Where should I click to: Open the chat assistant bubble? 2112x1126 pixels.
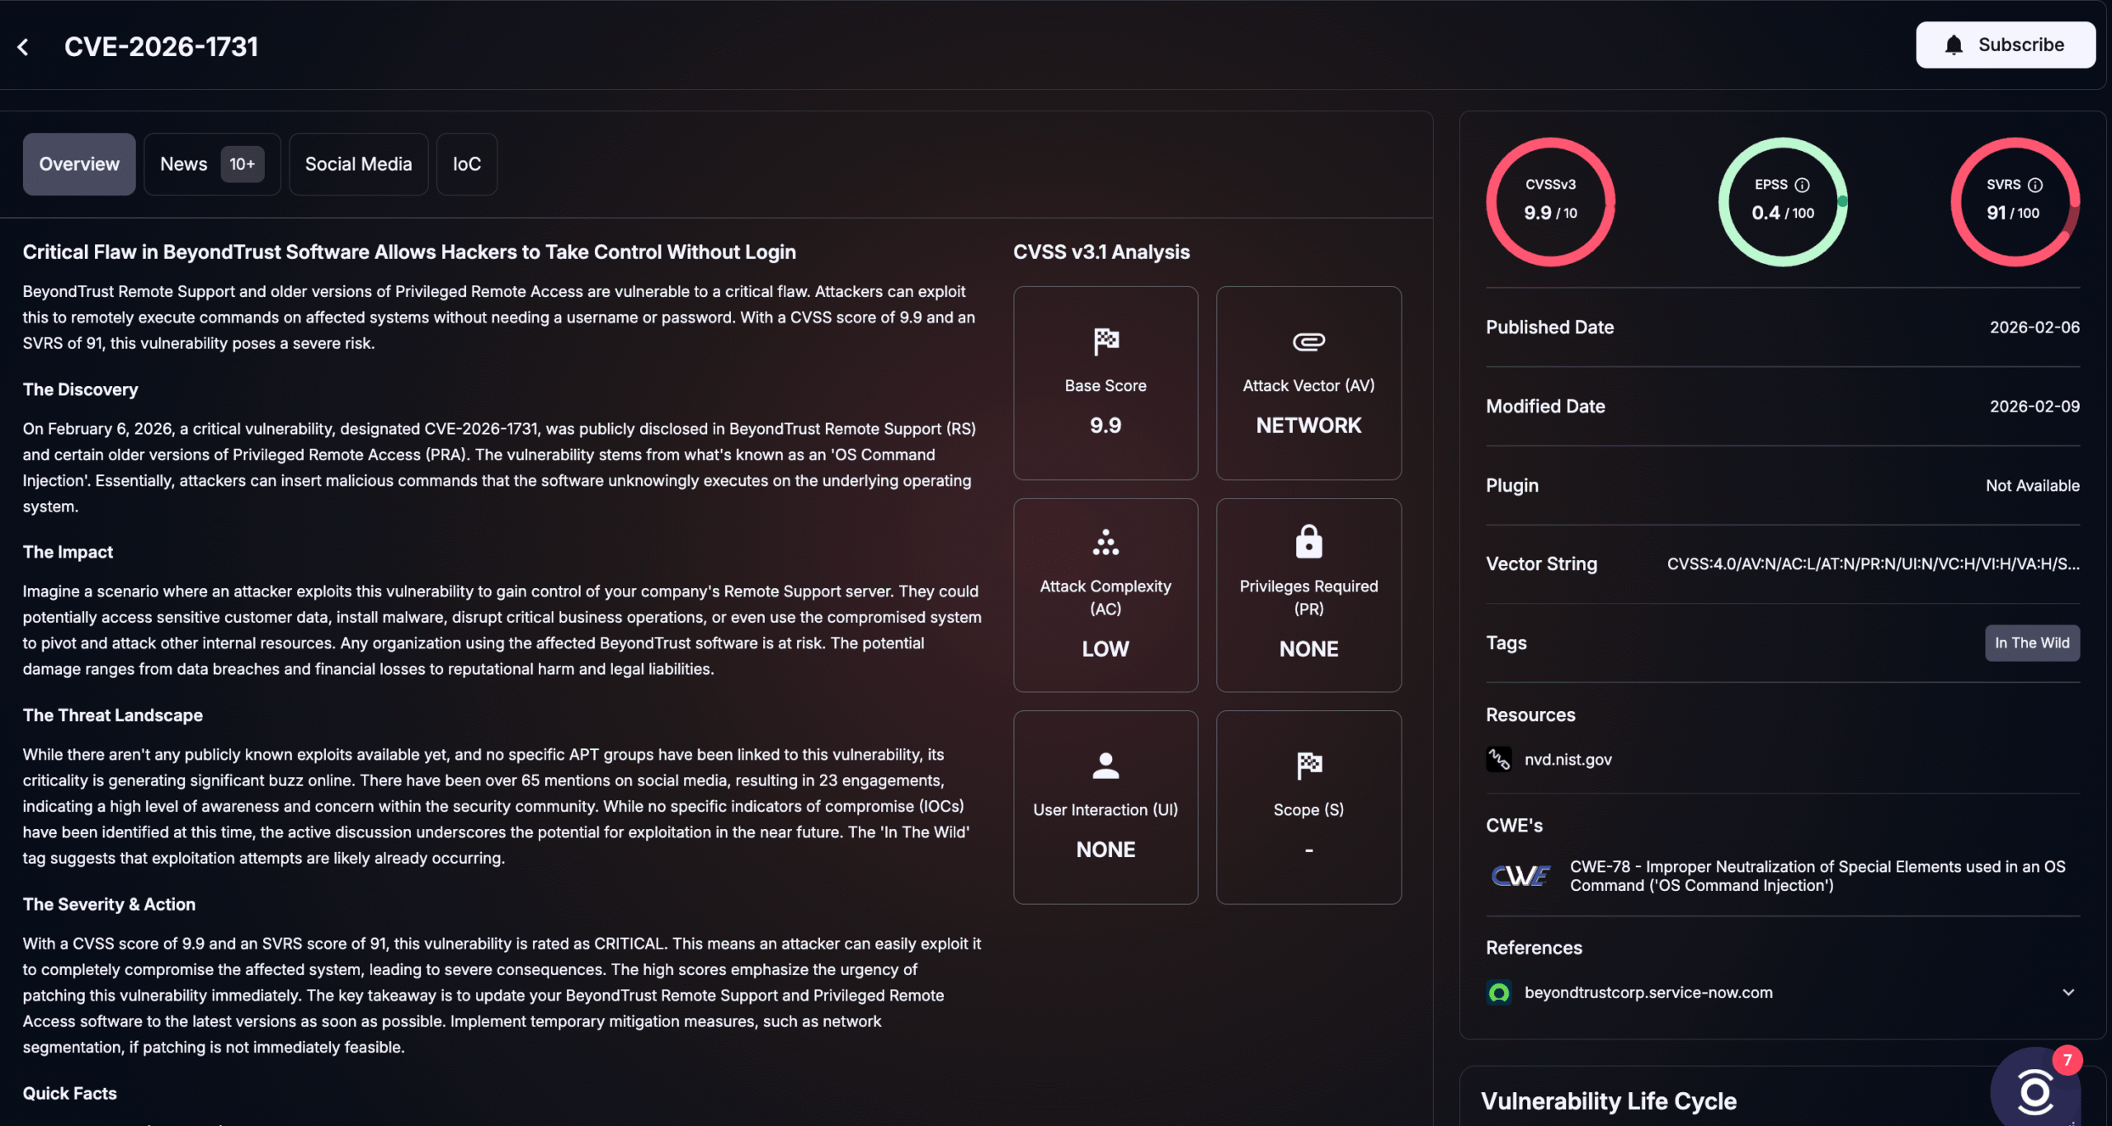click(x=2035, y=1091)
